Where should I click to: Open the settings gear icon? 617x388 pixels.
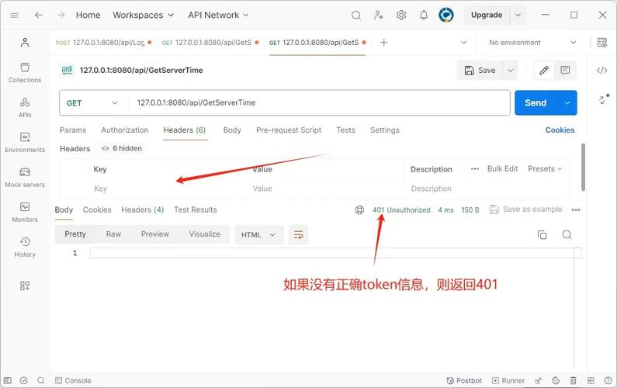(x=401, y=16)
